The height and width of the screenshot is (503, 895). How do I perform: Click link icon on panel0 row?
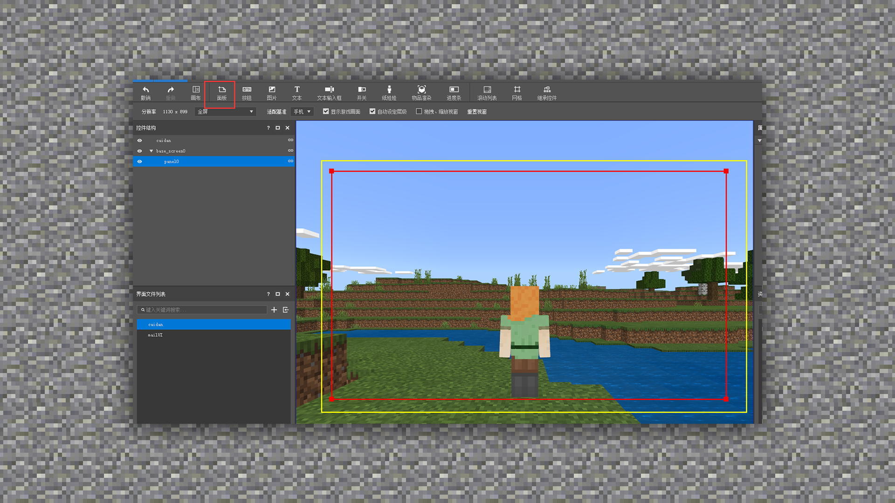(290, 161)
